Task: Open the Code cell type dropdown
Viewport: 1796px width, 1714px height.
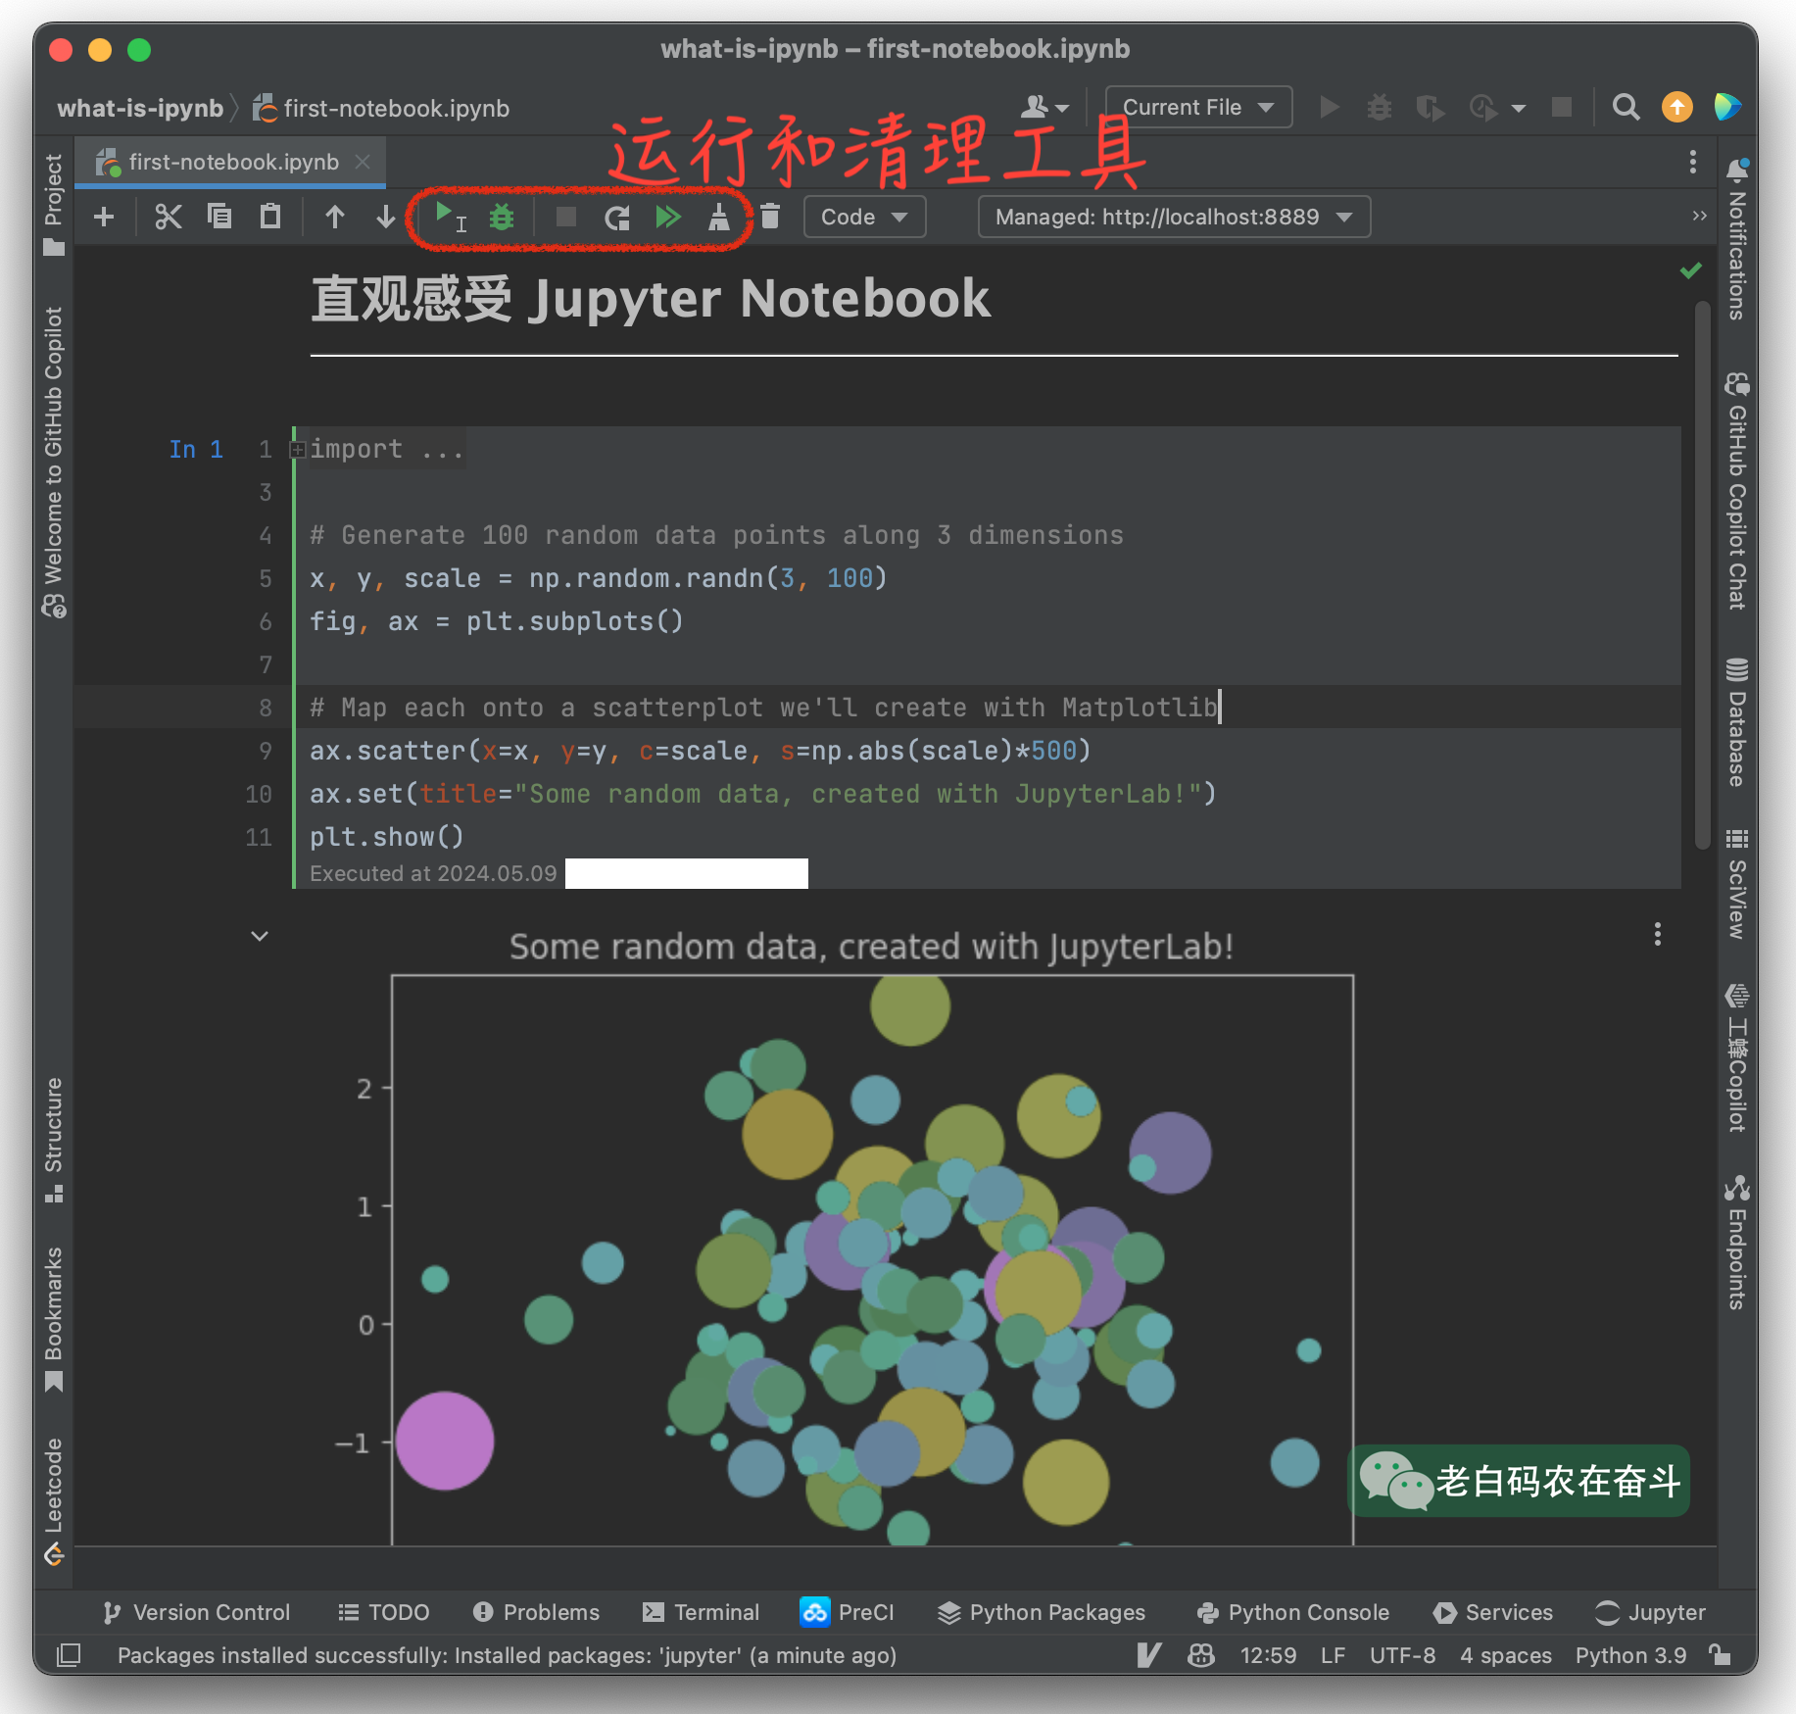Action: pyautogui.click(x=864, y=217)
